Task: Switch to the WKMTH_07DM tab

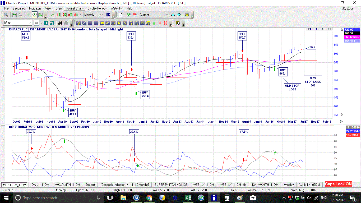Action: [x=309, y=185]
